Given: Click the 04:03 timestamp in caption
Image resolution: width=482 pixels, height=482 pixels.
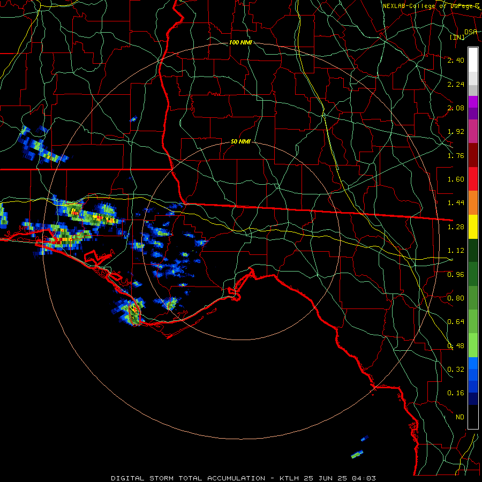Looking at the screenshot, I should tap(364, 478).
